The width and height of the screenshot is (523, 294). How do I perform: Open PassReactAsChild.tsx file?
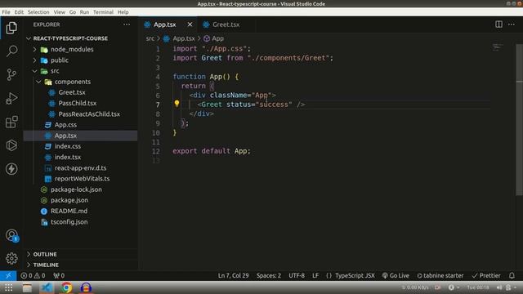tap(89, 114)
